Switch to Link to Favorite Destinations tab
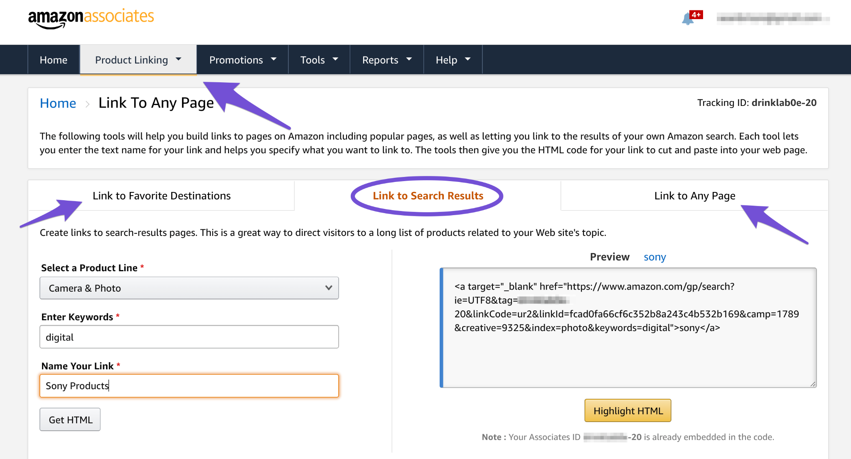 click(162, 196)
